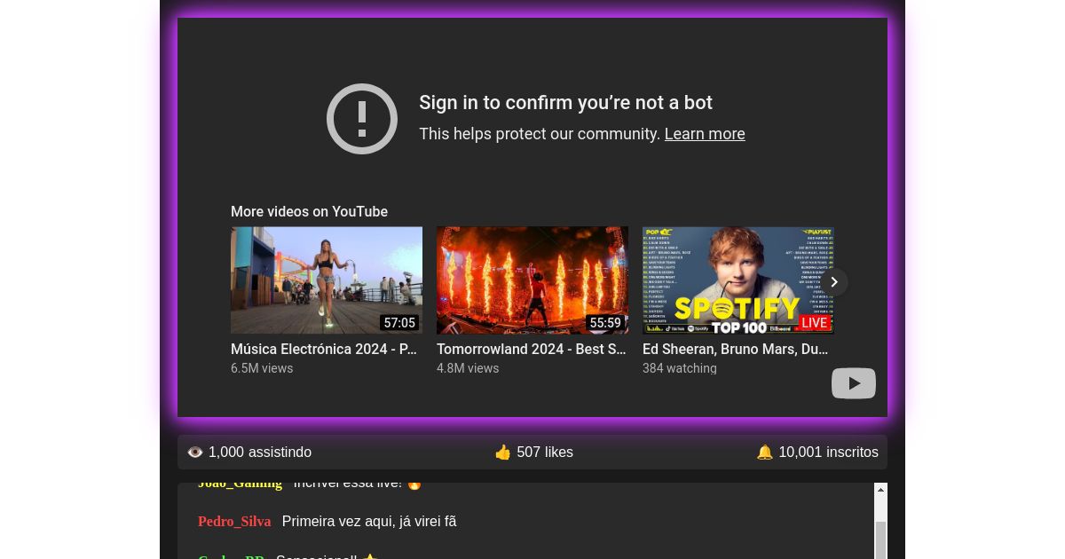Click the YouTube logo in the player corner
This screenshot has height=559, width=1065.
[853, 383]
